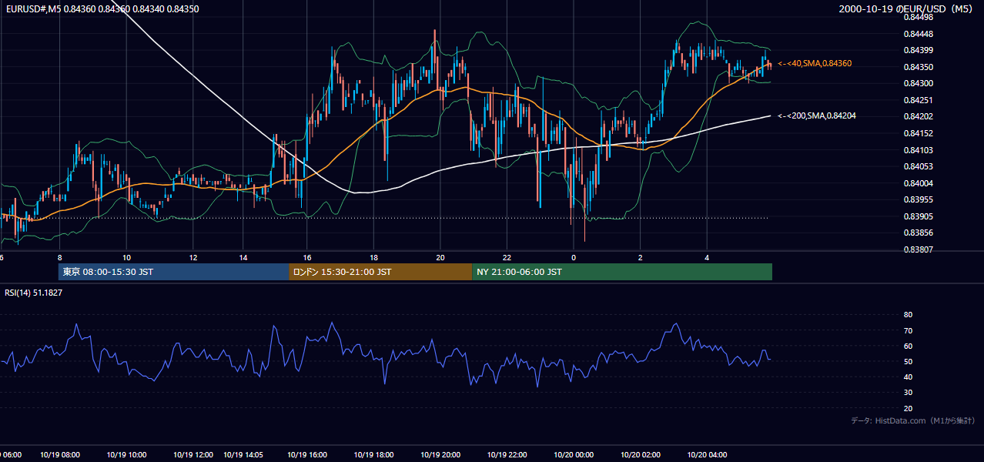Click price axis label 0.84202
The image size is (984, 462).
917,116
